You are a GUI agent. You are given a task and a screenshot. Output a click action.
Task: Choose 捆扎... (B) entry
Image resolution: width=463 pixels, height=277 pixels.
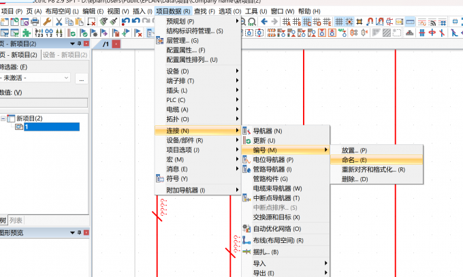coord(285,252)
